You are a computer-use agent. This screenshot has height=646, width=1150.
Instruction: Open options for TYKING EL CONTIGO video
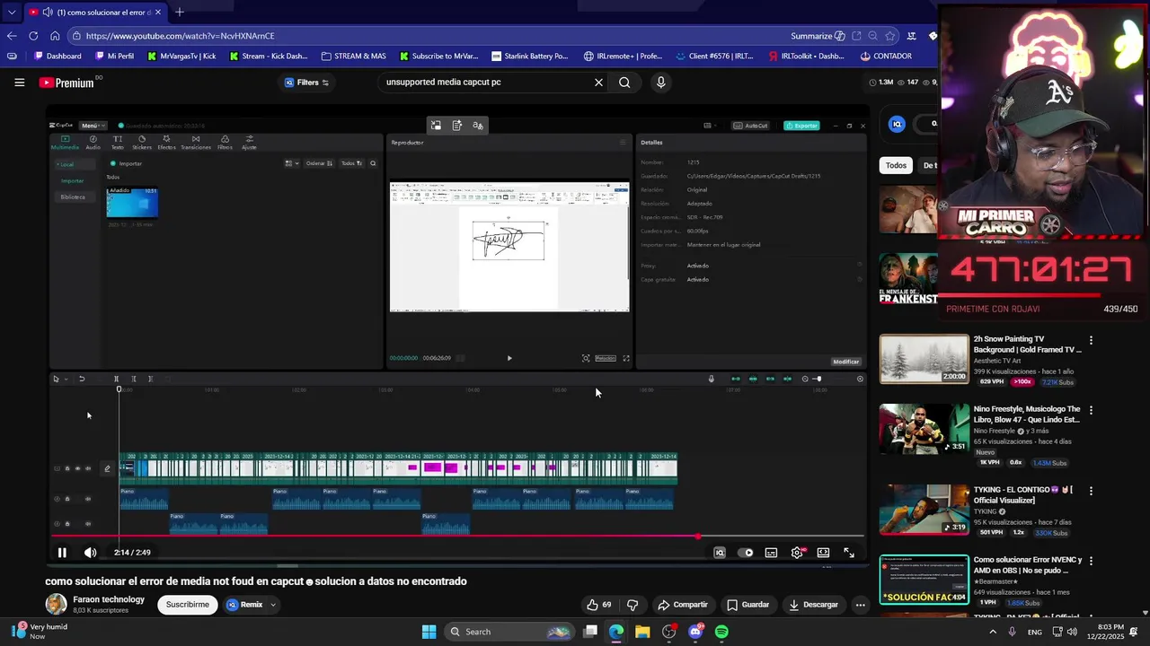click(1091, 491)
